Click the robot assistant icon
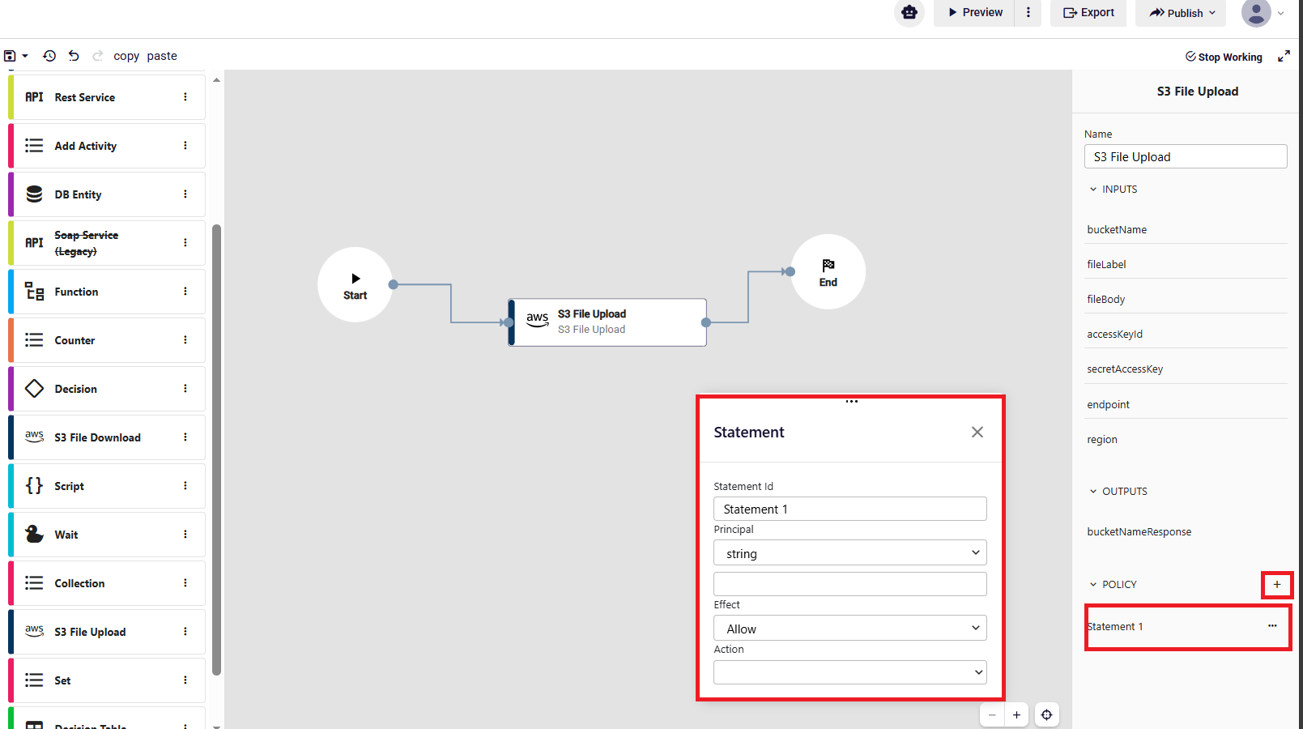Screen dimensions: 1303x729 909,12
